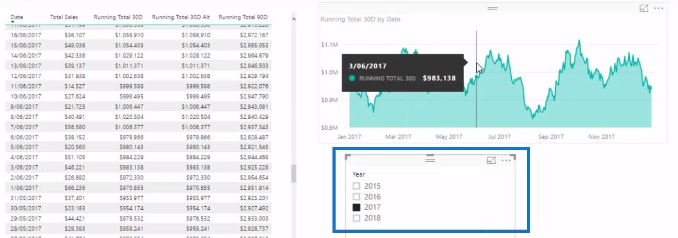Viewport: 678px width, 238px height.
Task: Select the 31/05/2017 date cell
Action: [x=26, y=198]
